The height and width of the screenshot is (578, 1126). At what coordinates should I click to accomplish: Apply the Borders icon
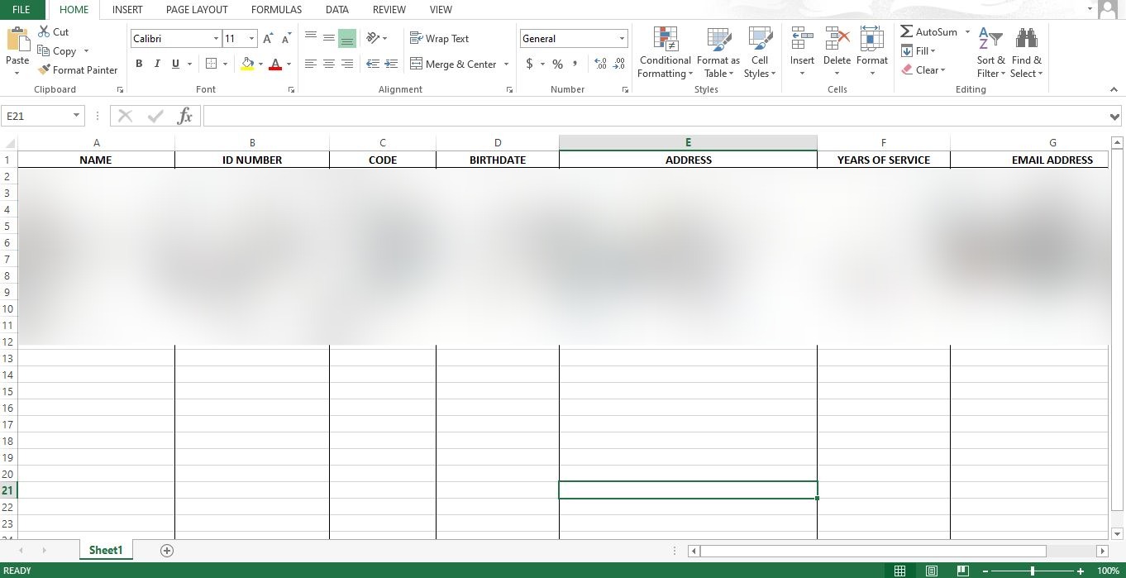coord(211,64)
